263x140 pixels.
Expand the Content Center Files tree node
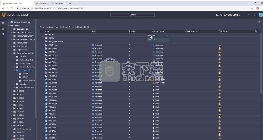click(x=8, y=22)
